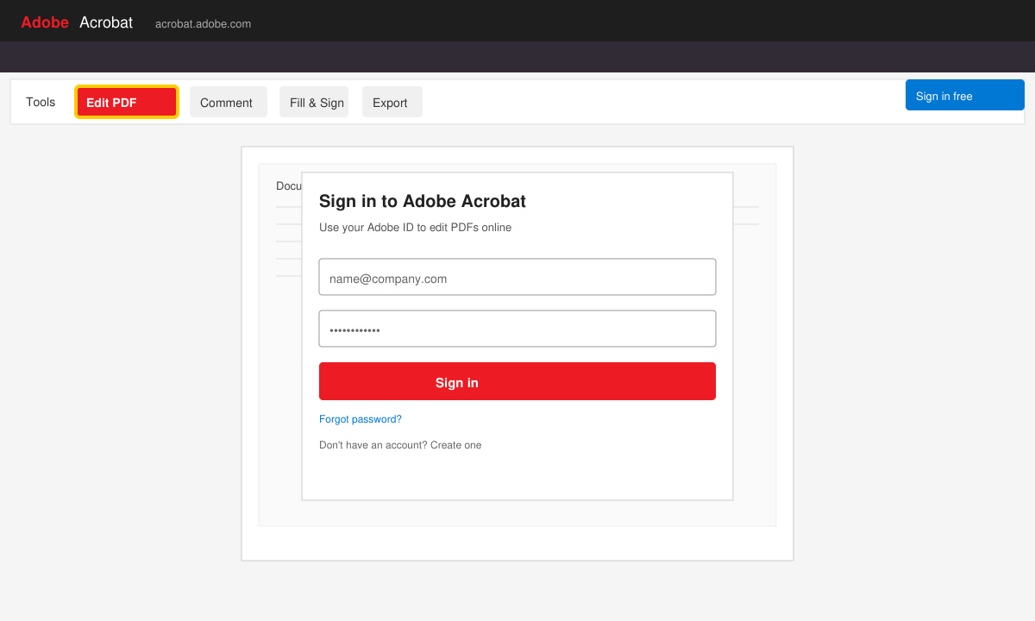Screen dimensions: 1035x621
Task: Select the Edit PDF tab
Action: coord(127,102)
